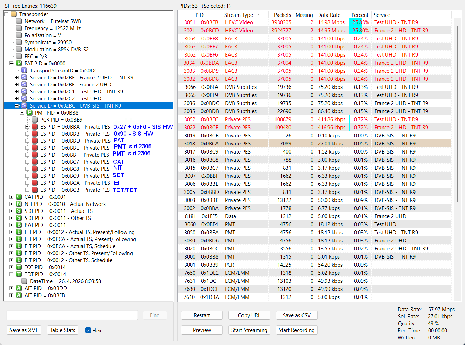This screenshot has width=465, height=345.
Task: Expand ServiceID 0x02C2 Test UHD entry
Action: point(16,98)
